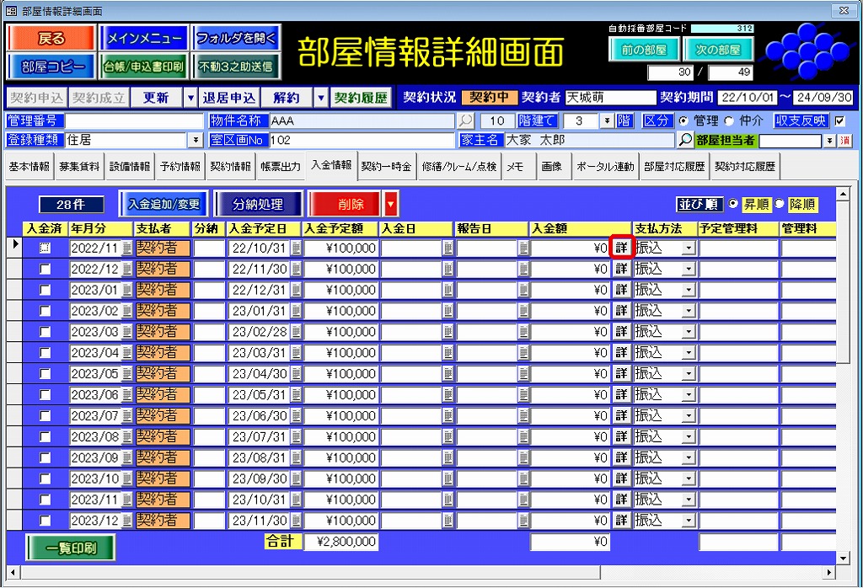The width and height of the screenshot is (863, 588).
Task: Open the 支払方法 dropdown in the 2023/04 row
Action: pos(688,353)
